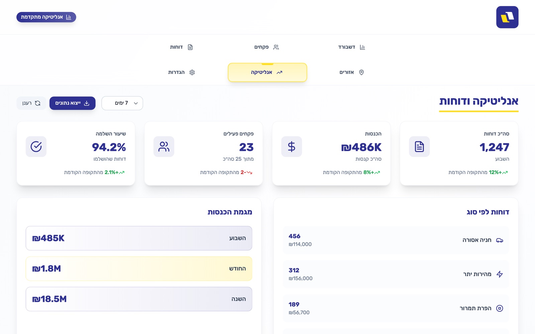Image resolution: width=535 pixels, height=334 pixels.
Task: Click the 23 active inspectors value
Action: click(246, 147)
